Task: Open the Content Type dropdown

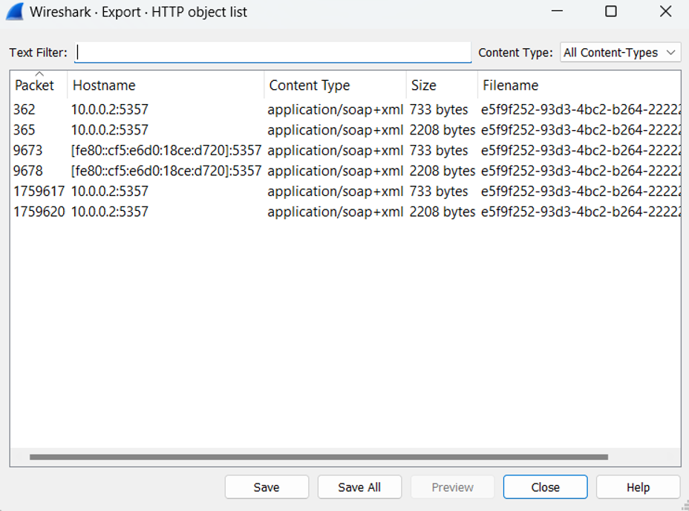Action: 620,53
